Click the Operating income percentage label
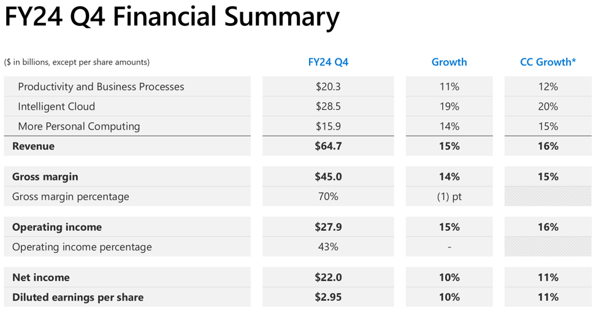 coord(82,247)
